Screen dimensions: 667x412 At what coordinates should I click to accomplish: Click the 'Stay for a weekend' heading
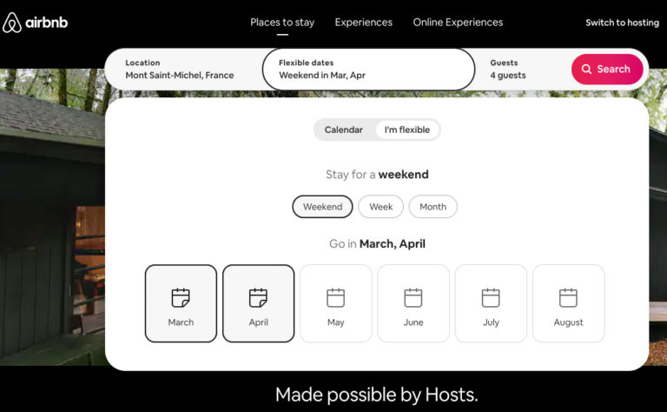coord(377,175)
